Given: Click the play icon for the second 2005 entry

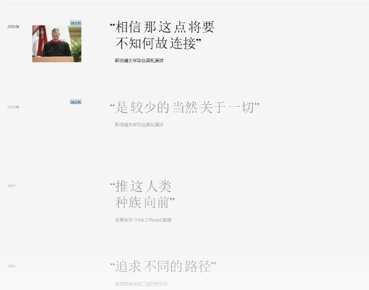Looking at the screenshot, I should pyautogui.click(x=73, y=101).
